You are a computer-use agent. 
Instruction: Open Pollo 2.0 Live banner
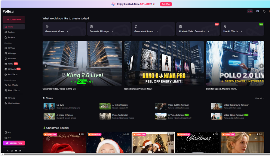point(235,63)
